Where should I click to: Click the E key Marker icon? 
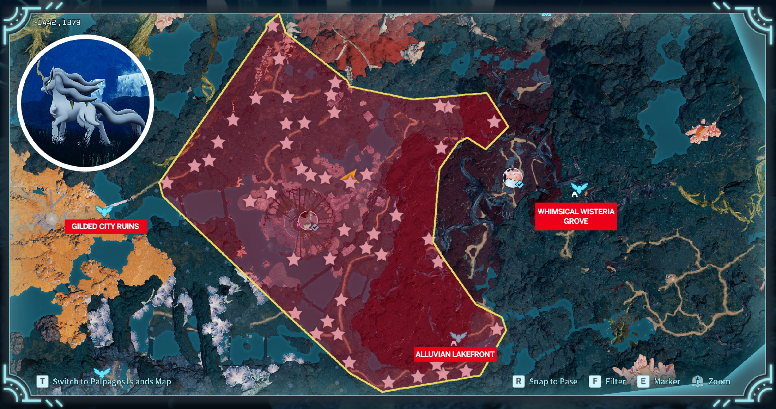click(x=643, y=381)
